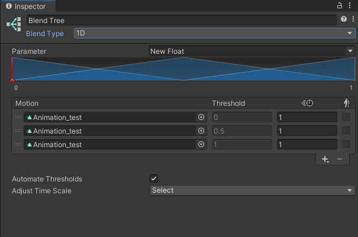
Task: Open the Blend Type 1D dropdown
Action: [x=215, y=33]
